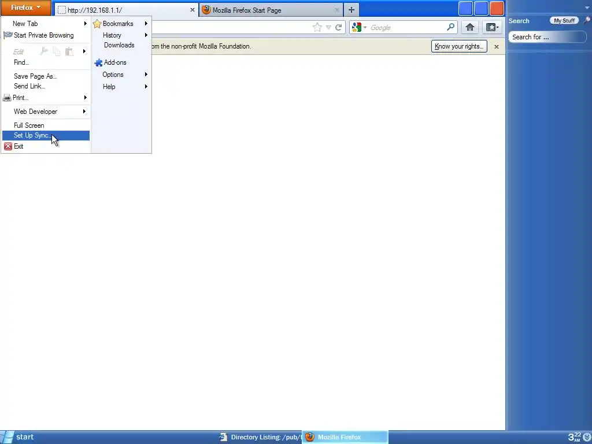The width and height of the screenshot is (592, 444).
Task: Bookmark this page with star icon
Action: pos(317,27)
